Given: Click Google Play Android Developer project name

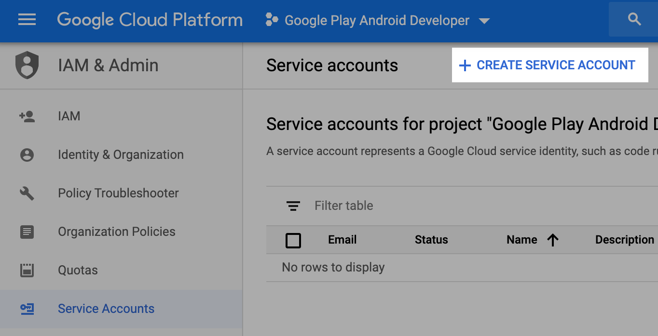Looking at the screenshot, I should pos(377,21).
